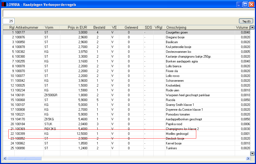This screenshot has width=256, height=164.
Task: Select the Rode uien row
Action: click(x=127, y=90)
